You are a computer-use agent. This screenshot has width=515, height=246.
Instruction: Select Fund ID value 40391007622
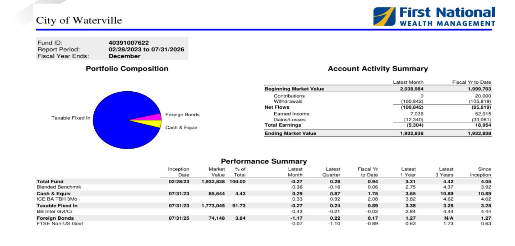tap(128, 43)
